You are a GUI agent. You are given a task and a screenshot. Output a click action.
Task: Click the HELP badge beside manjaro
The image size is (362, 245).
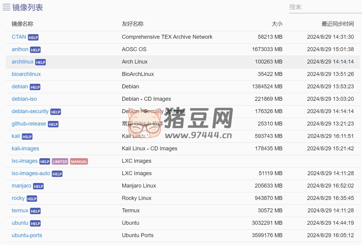[38, 187]
